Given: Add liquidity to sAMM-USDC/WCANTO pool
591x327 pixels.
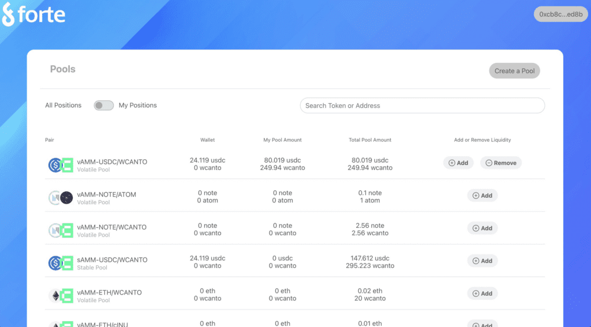Looking at the screenshot, I should point(482,261).
